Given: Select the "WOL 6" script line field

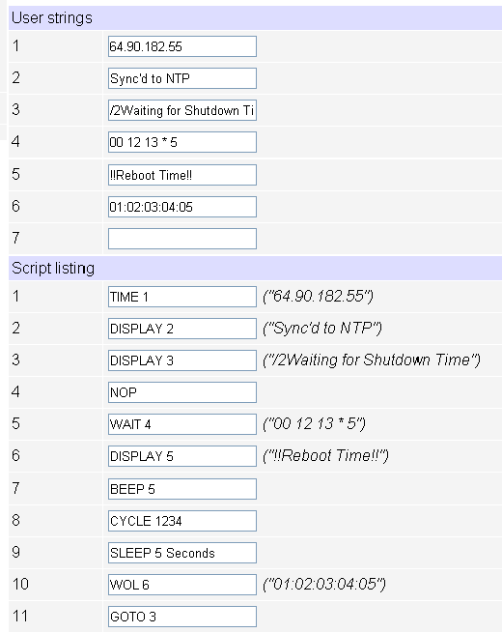Looking at the screenshot, I should pyautogui.click(x=182, y=585).
